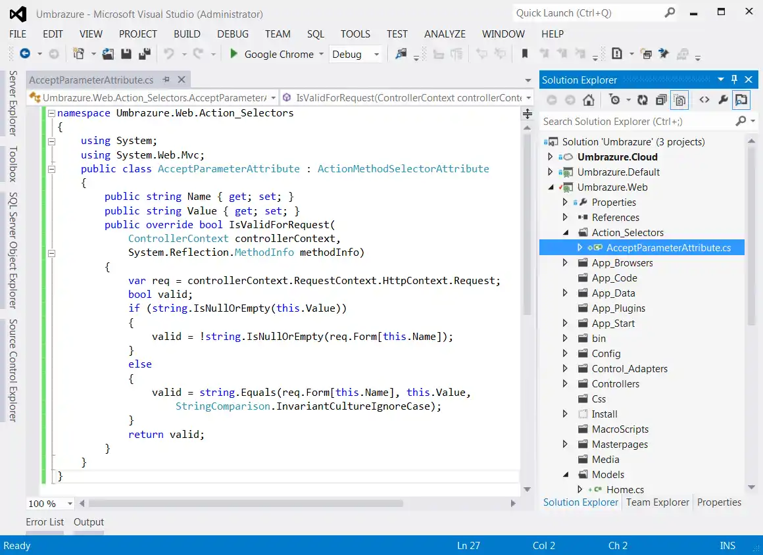This screenshot has height=555, width=763.
Task: Collapse the namespace code block
Action: [x=51, y=113]
